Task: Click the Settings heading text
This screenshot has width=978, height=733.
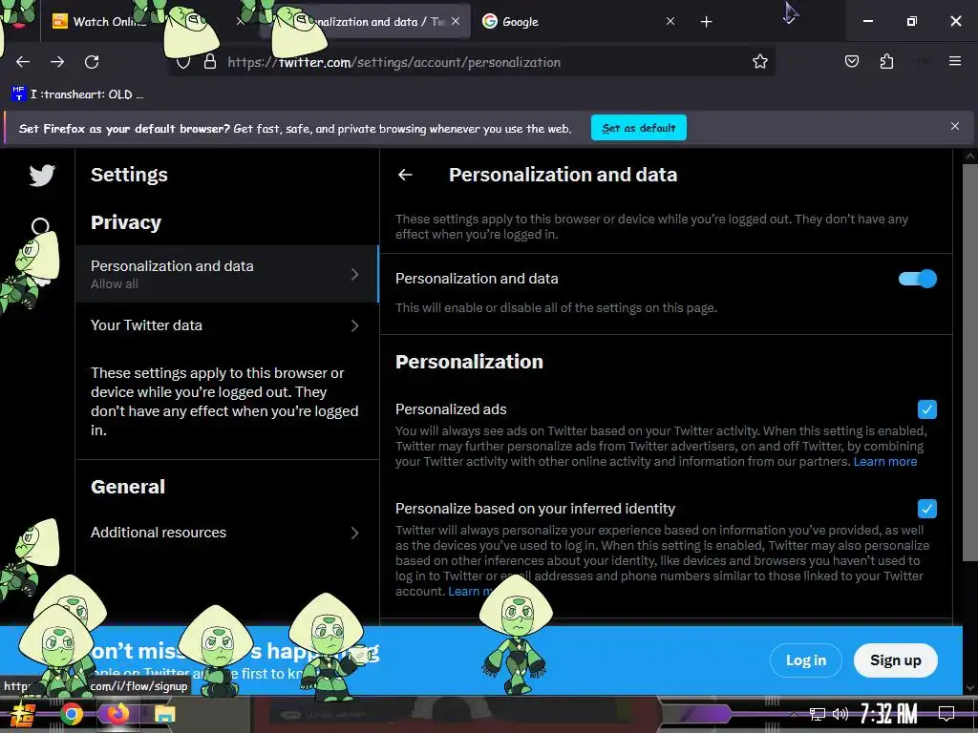Action: click(129, 176)
